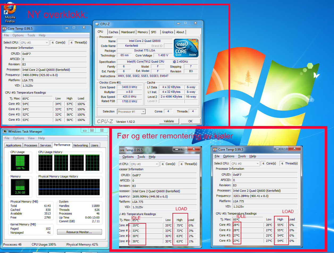Click the Package value Socket 775 LGA
This screenshot has height=253, width=334.
[x=145, y=50]
